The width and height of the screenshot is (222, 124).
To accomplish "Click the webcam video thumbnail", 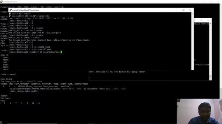I will 199,111.
